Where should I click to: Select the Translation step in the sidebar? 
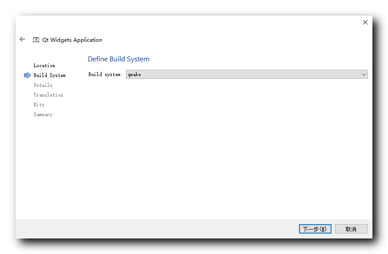point(48,95)
